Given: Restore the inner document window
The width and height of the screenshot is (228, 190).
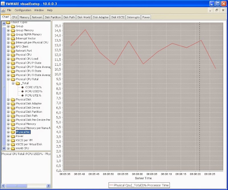Looking at the screenshot, I should [217, 10].
